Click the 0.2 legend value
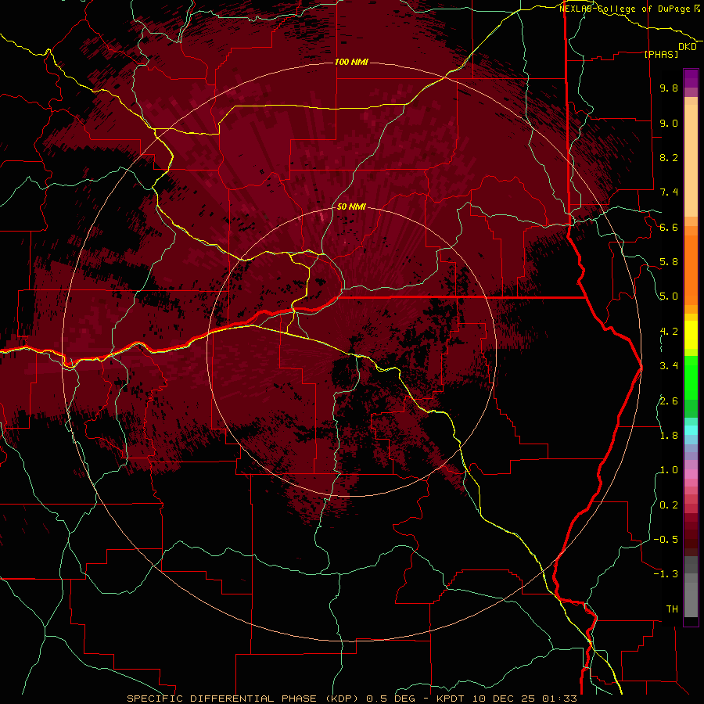This screenshot has width=704, height=704. (x=669, y=505)
